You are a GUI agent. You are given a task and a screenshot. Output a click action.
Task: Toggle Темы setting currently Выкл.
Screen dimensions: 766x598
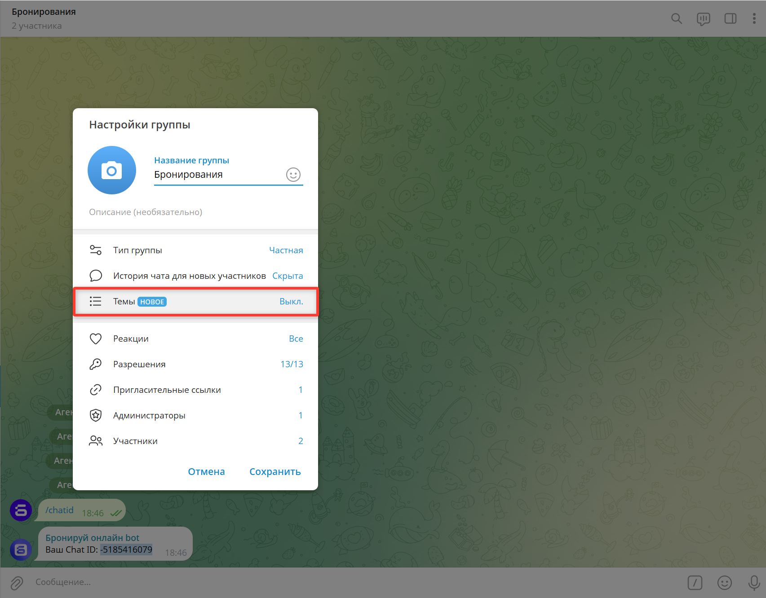pos(195,302)
